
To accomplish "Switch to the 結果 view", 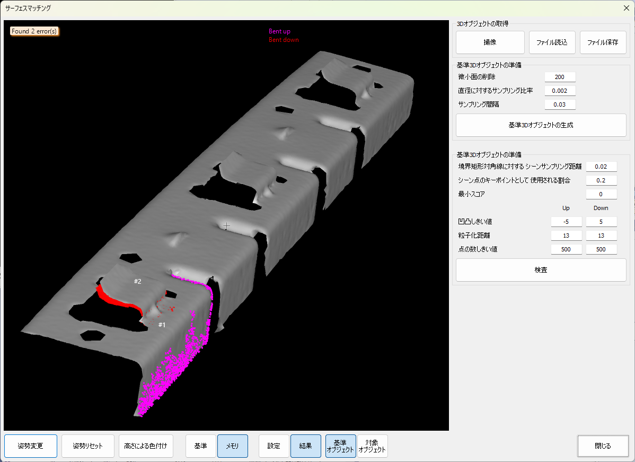I will [305, 446].
